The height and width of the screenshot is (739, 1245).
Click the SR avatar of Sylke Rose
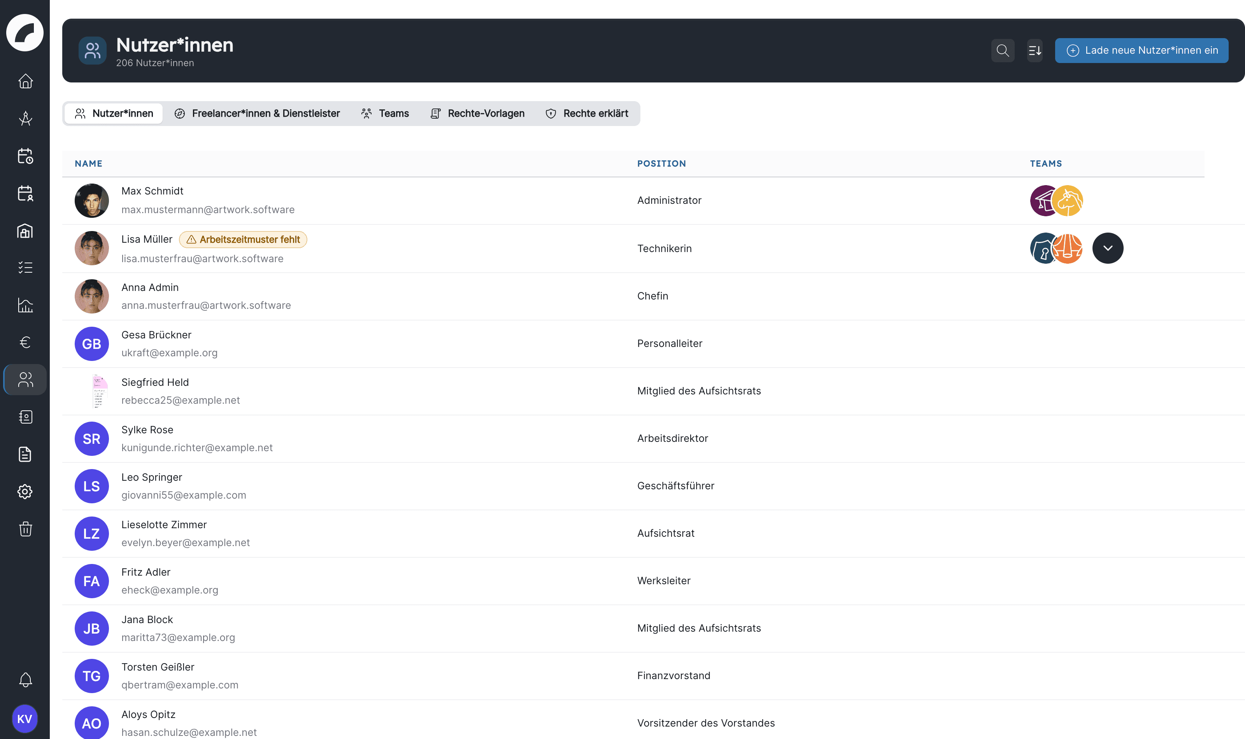pyautogui.click(x=92, y=439)
